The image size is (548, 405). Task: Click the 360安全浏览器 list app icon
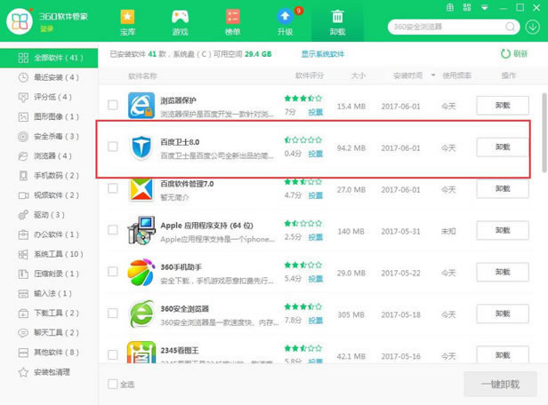pos(141,314)
